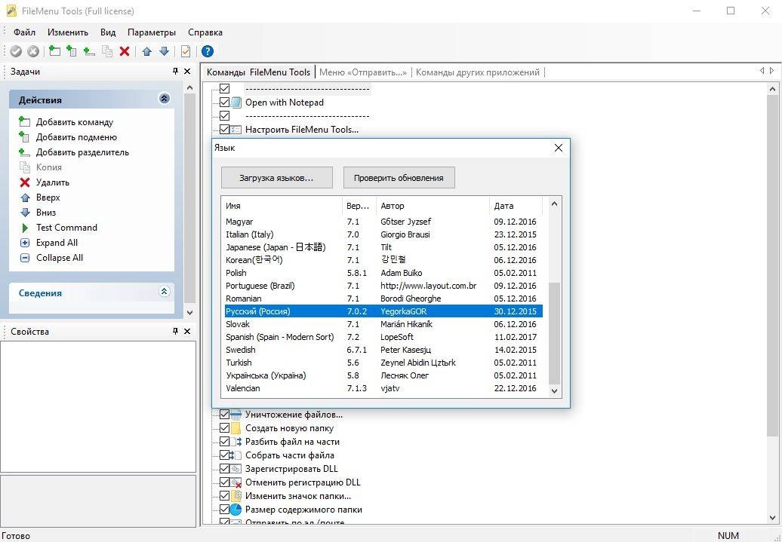
Task: Open the Изменить menu
Action: pos(68,32)
